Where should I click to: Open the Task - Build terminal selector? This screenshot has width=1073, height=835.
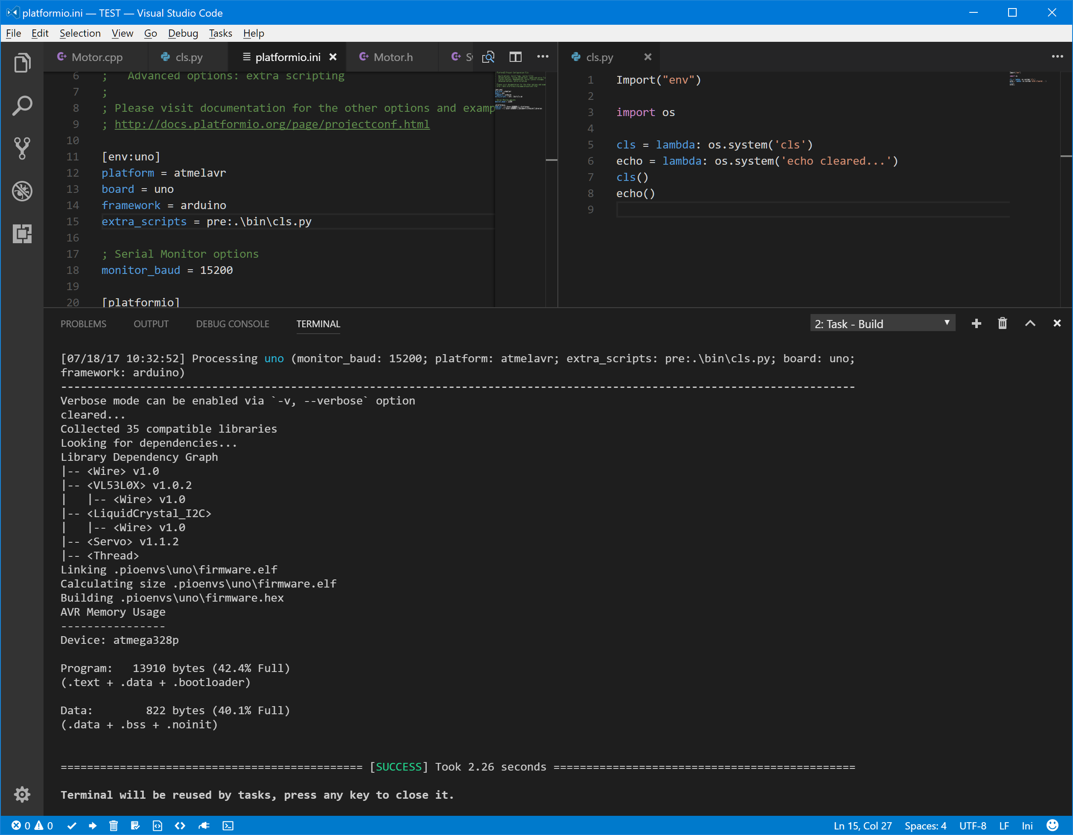coord(882,323)
